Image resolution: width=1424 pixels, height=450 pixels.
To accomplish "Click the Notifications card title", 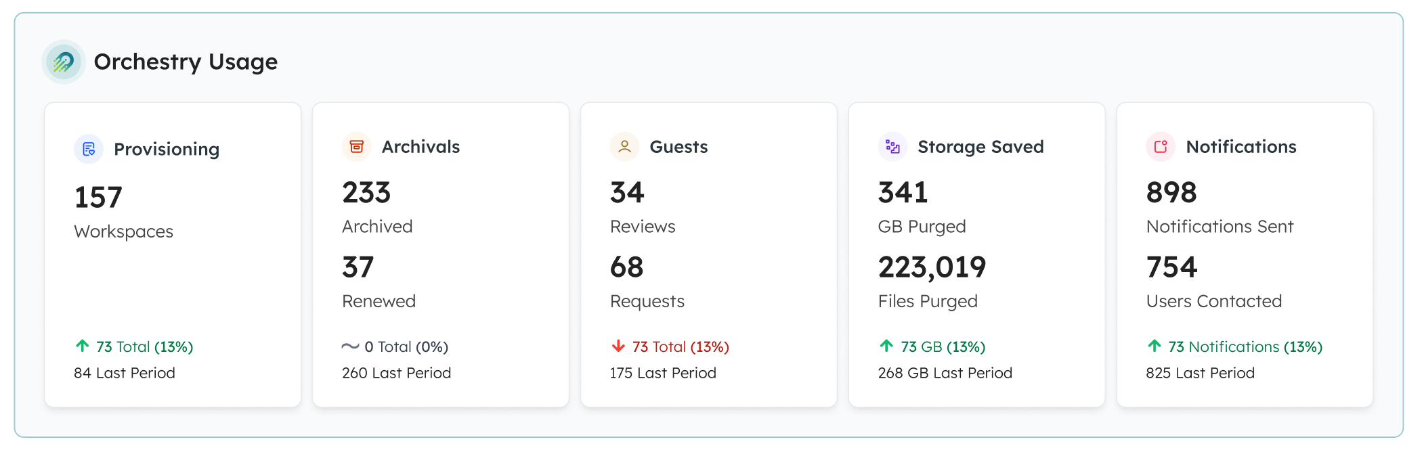I will coord(1241,147).
